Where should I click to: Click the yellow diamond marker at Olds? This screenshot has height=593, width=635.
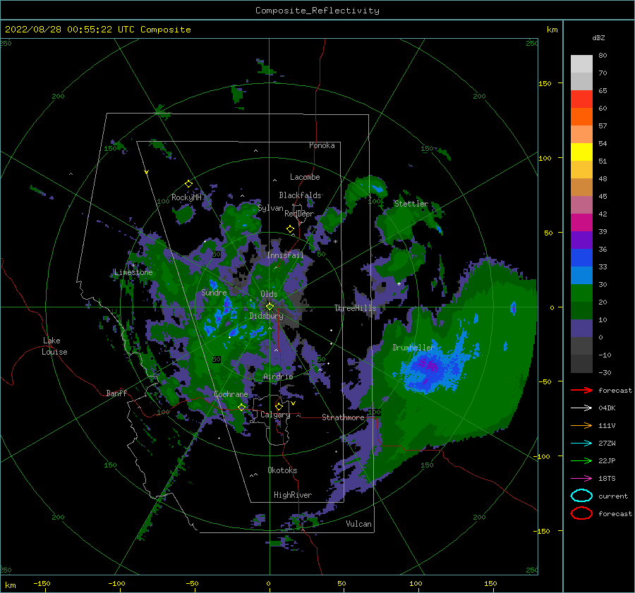[x=270, y=307]
